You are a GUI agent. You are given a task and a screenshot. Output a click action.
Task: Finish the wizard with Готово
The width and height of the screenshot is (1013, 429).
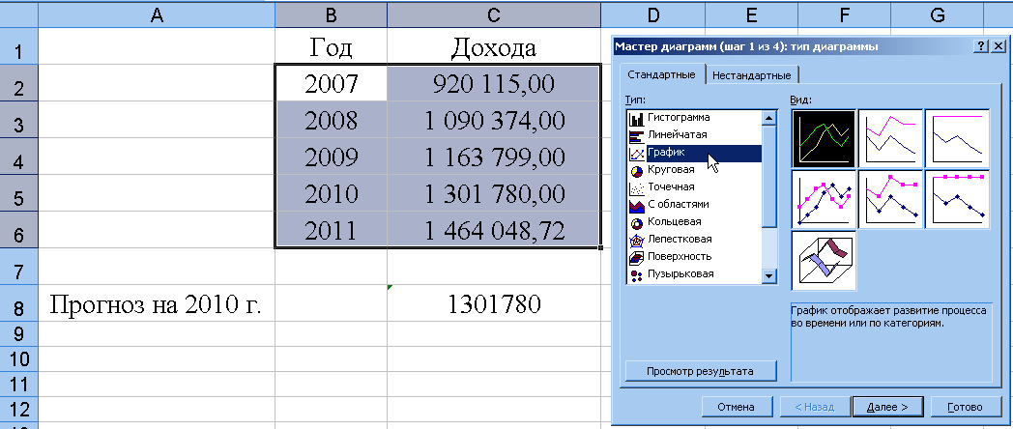click(x=965, y=407)
